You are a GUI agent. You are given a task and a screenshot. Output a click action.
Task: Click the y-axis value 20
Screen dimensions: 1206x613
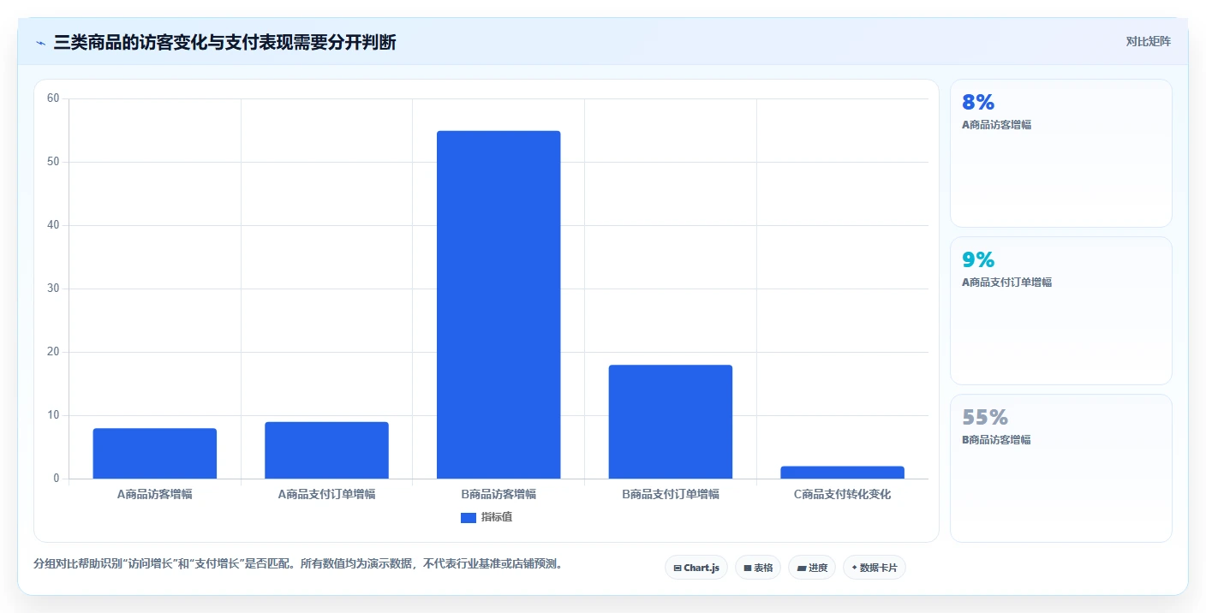53,352
